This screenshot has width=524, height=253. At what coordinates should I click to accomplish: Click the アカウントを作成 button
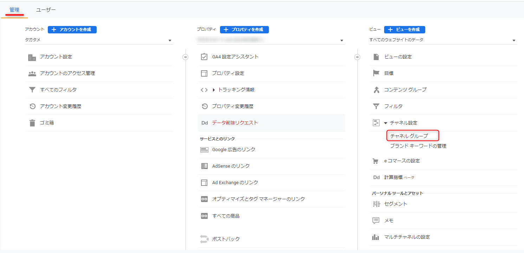click(72, 30)
